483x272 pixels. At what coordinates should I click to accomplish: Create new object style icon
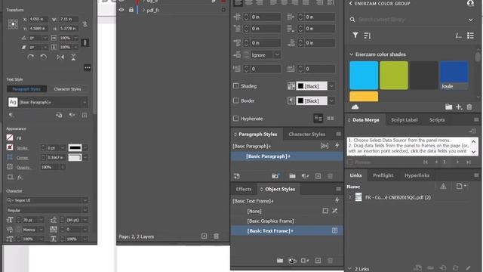pos(318,261)
